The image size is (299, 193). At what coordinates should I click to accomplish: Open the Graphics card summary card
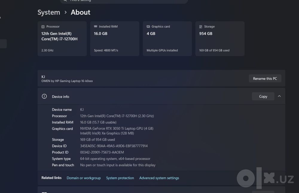pos(167,39)
